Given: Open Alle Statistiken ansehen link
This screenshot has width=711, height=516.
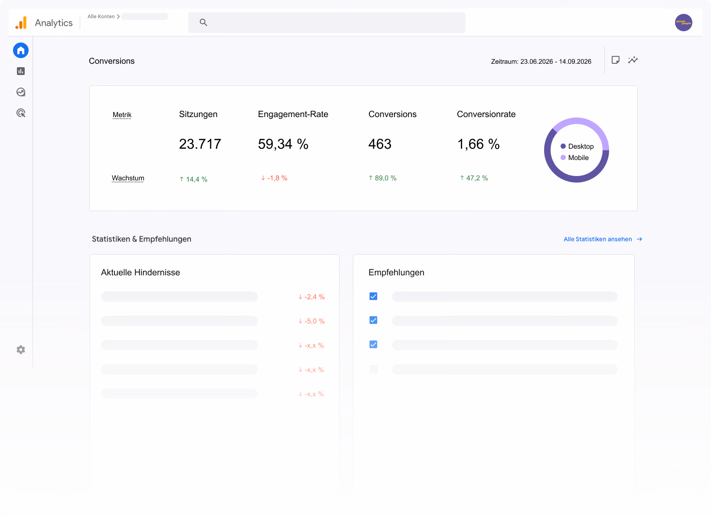Looking at the screenshot, I should click(x=598, y=239).
